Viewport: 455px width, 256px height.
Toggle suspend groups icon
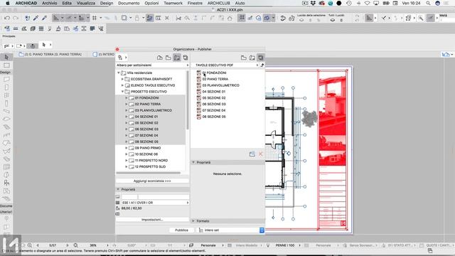click(242, 18)
